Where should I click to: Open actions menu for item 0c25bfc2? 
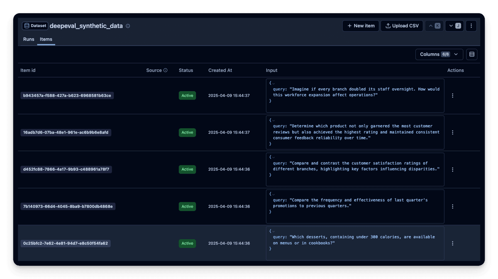[452, 243]
